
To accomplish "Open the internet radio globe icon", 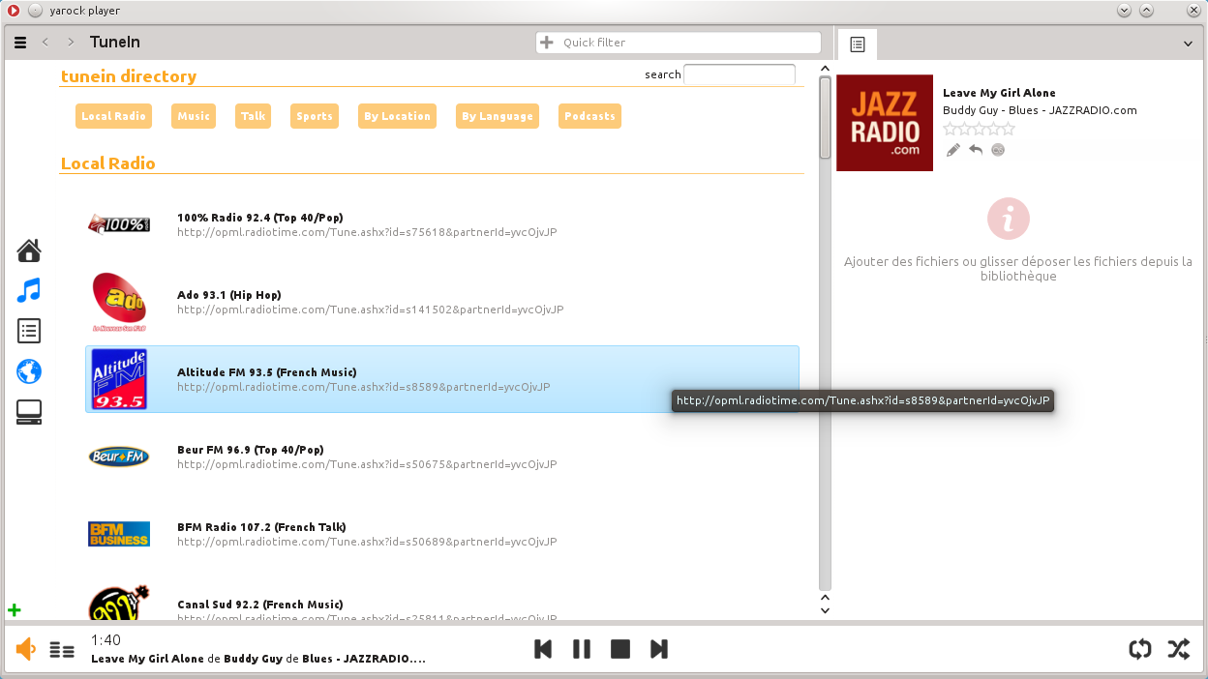I will (29, 371).
